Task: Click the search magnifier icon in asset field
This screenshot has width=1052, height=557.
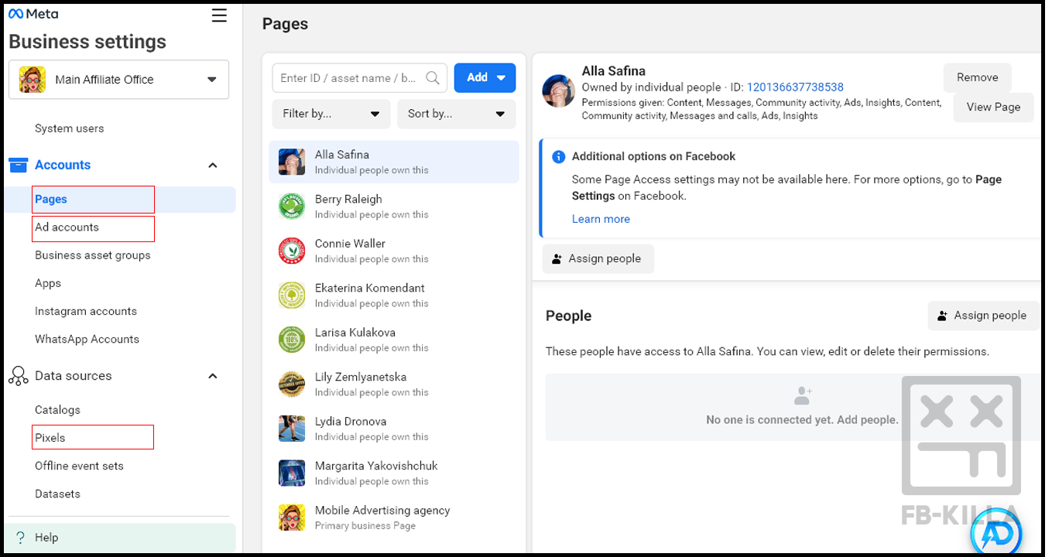Action: [x=433, y=78]
